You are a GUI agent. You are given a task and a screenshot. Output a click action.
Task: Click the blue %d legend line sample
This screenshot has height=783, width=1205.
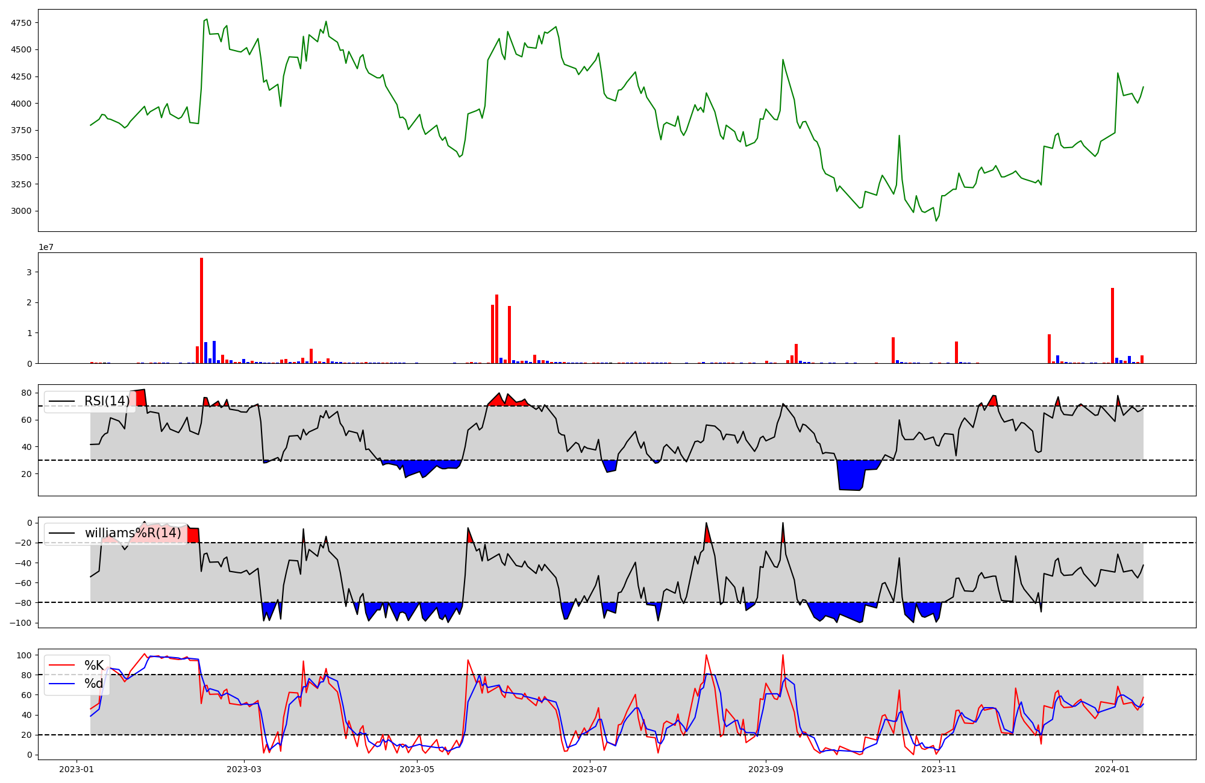point(61,684)
